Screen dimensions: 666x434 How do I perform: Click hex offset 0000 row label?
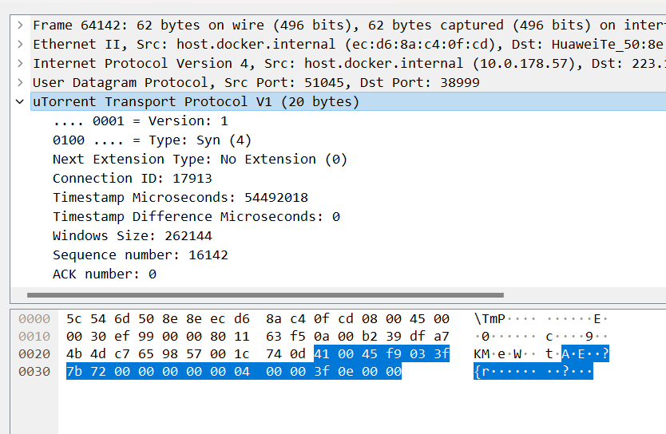tap(34, 318)
